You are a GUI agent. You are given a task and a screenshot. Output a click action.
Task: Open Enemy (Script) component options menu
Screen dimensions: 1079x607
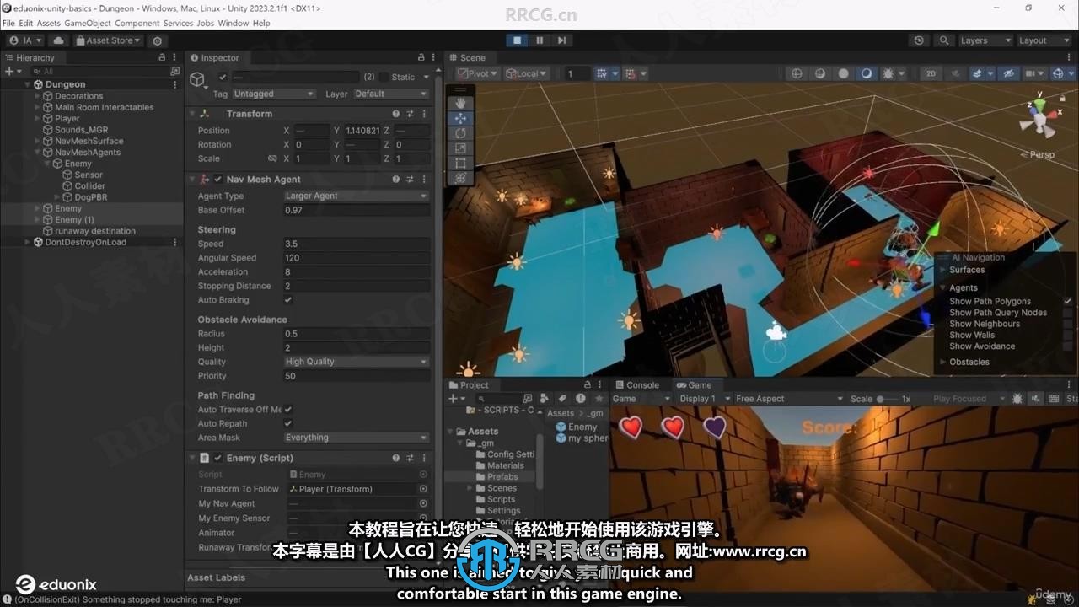[x=423, y=458]
